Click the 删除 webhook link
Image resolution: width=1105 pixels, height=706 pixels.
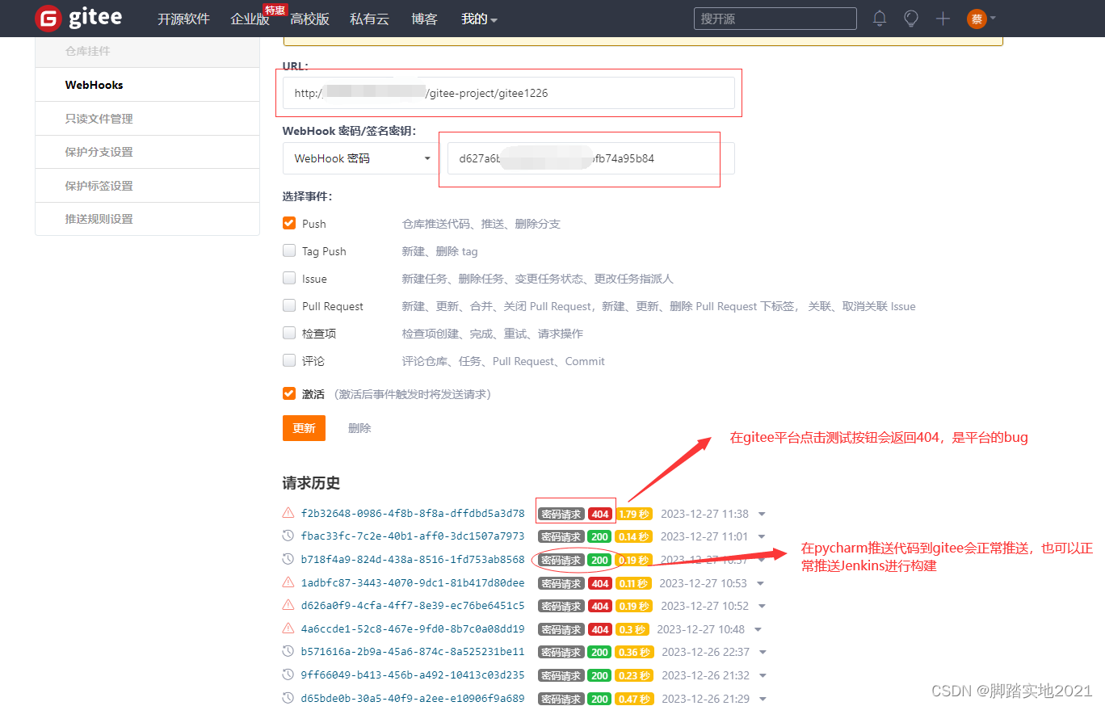pyautogui.click(x=359, y=428)
